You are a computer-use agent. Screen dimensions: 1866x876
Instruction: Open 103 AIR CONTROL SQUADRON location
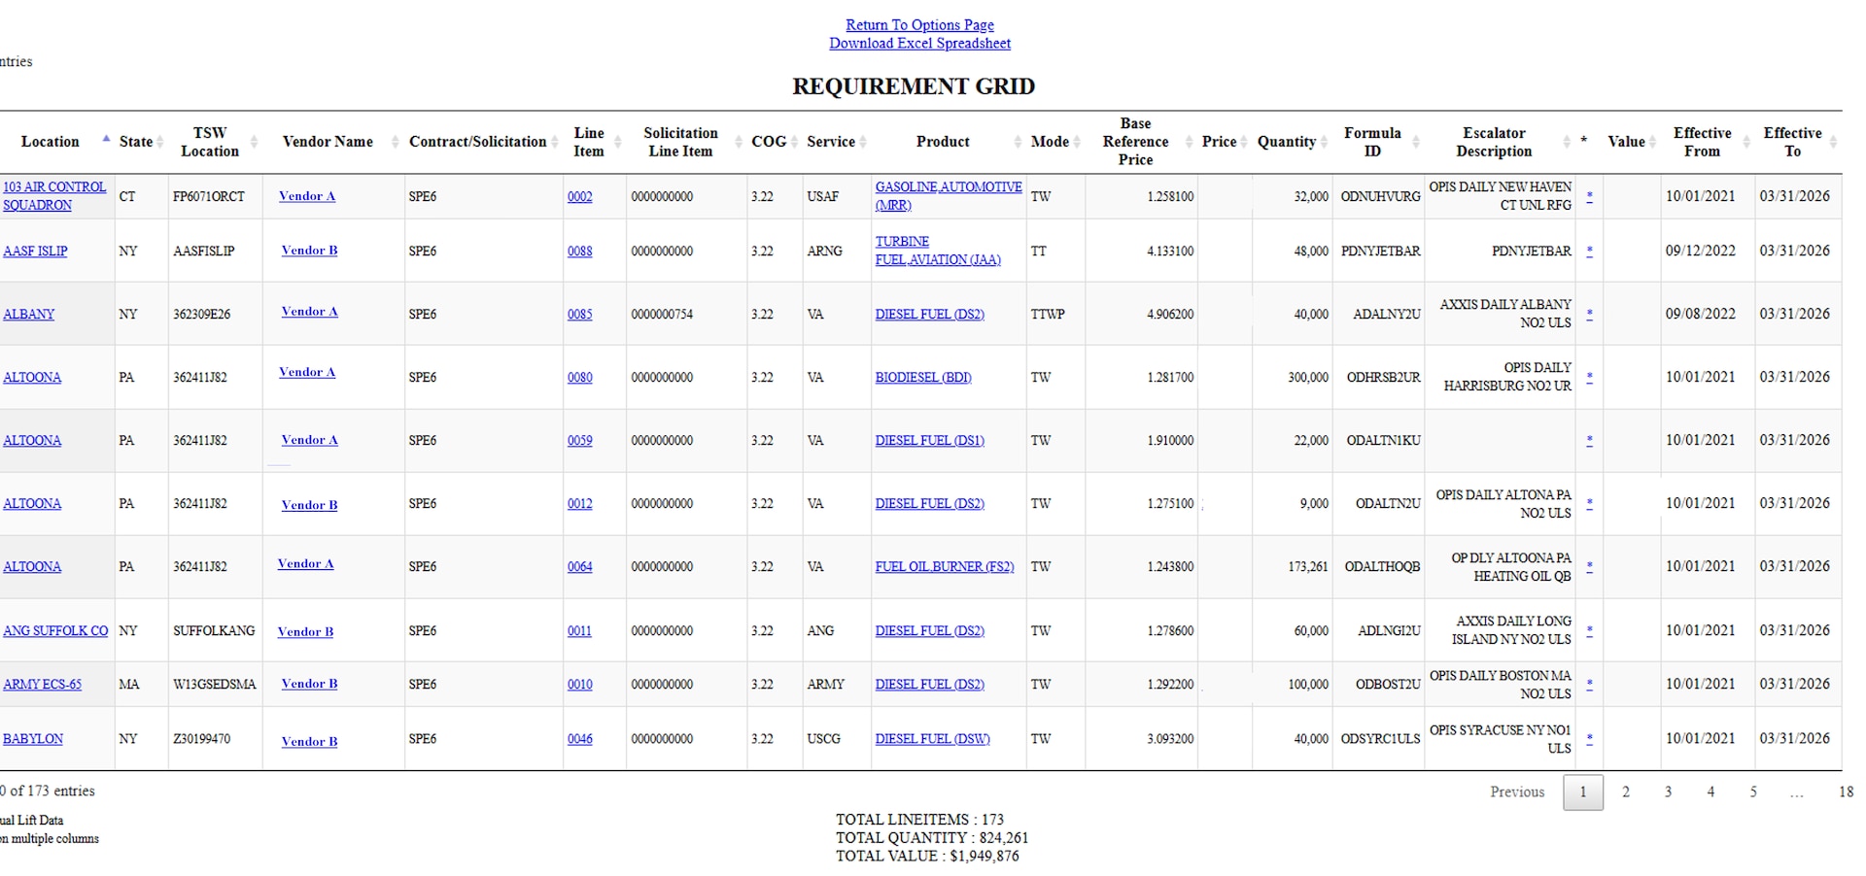tap(54, 196)
